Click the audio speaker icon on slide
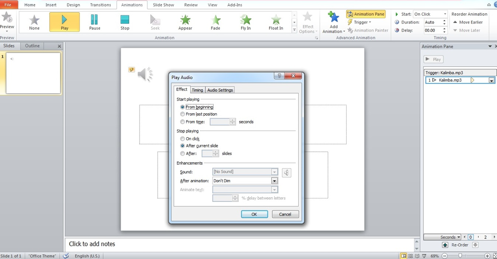The image size is (497, 259). click(x=145, y=74)
